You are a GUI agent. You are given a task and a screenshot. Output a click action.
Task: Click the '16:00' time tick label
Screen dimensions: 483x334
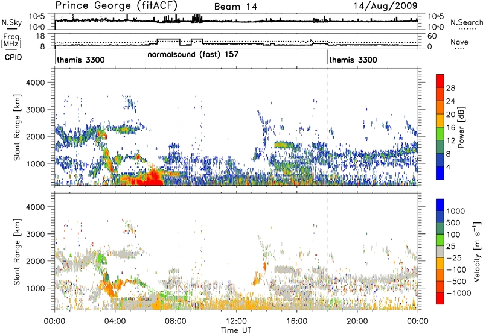[x=296, y=321]
